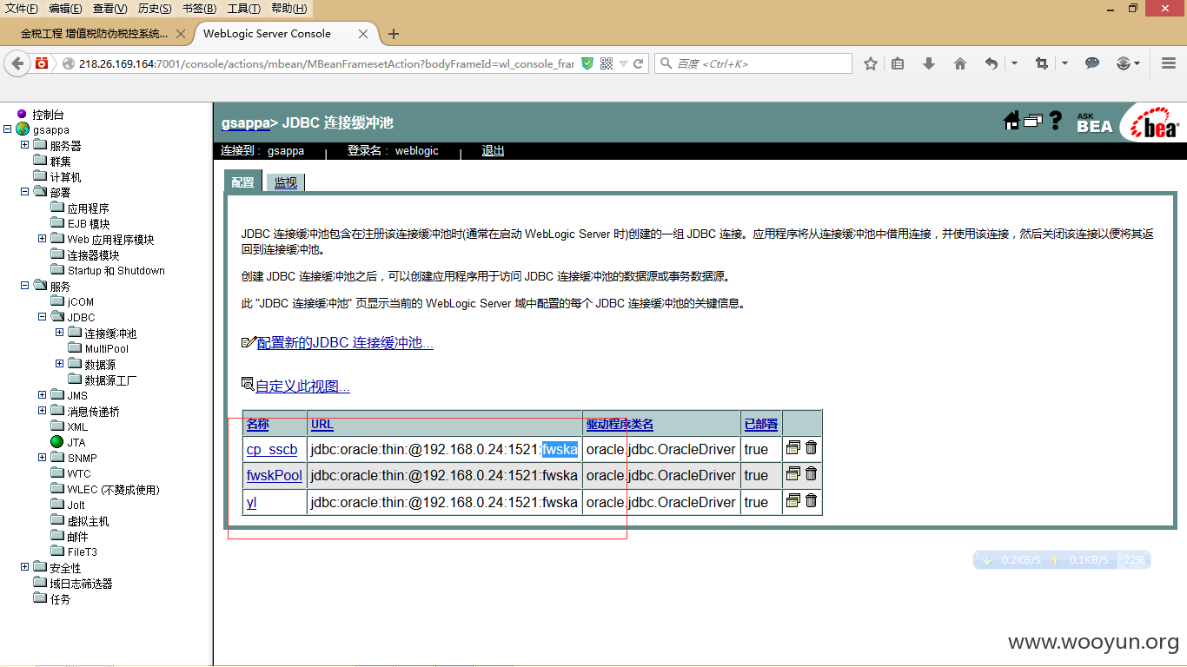Click the Ask BEA logo
The height and width of the screenshot is (667, 1187).
pyautogui.click(x=1094, y=123)
